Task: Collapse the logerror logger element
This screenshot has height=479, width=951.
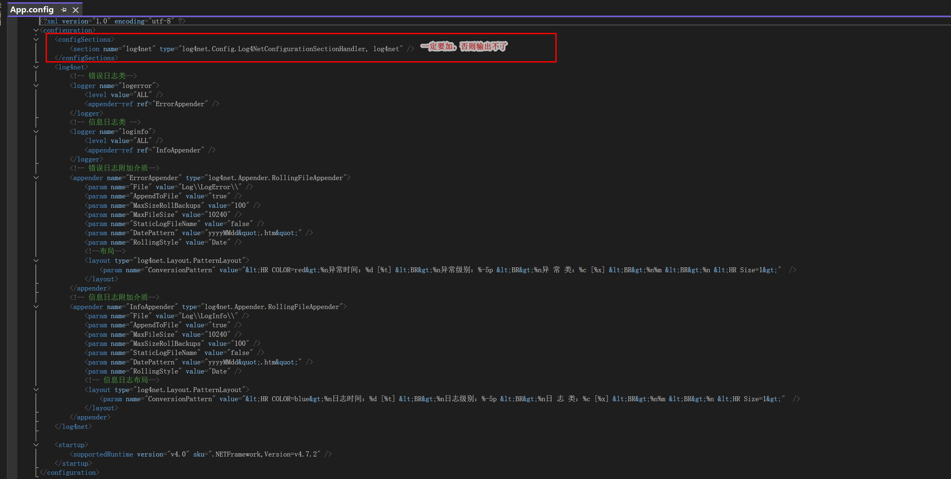Action: [36, 86]
